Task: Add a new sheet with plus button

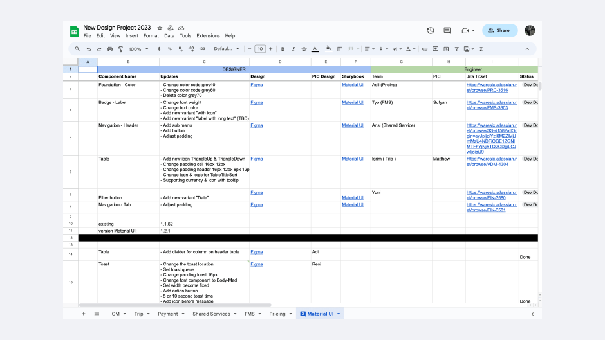Action: [x=83, y=314]
